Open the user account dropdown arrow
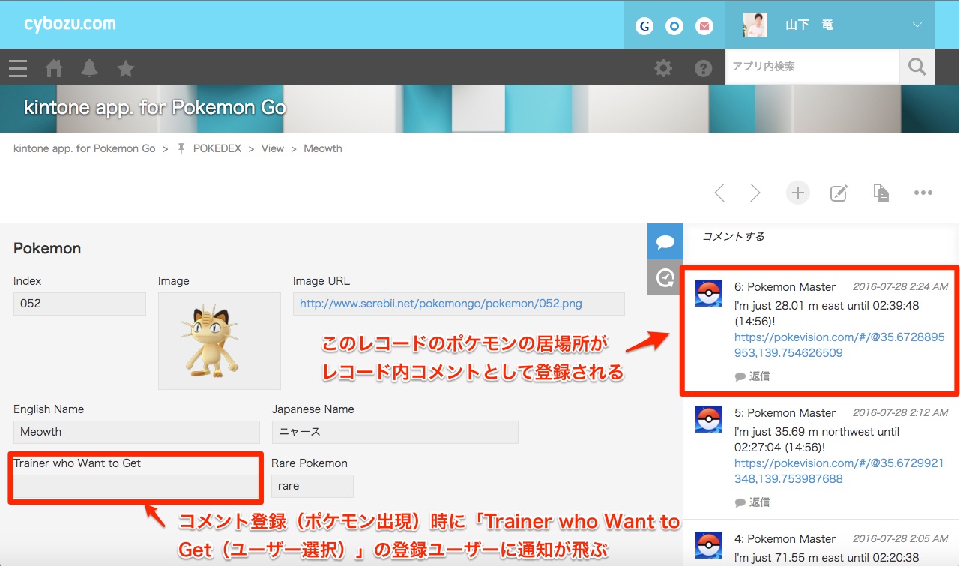 click(917, 25)
